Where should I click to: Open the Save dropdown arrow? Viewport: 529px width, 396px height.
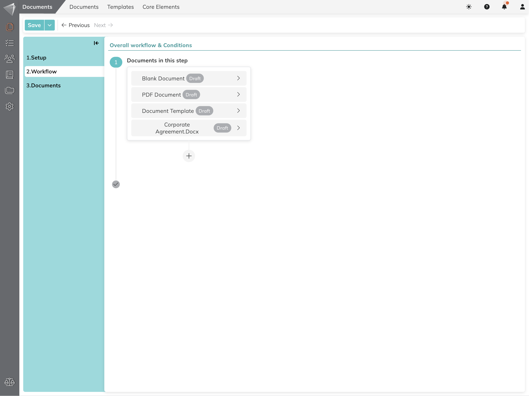50,25
